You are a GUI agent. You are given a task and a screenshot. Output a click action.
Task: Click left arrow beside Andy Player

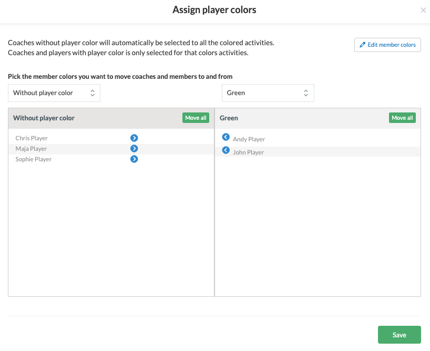pos(226,137)
